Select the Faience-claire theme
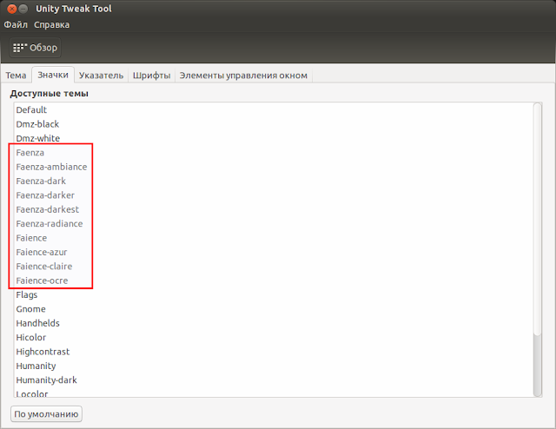This screenshot has height=429, width=556. click(274, 267)
